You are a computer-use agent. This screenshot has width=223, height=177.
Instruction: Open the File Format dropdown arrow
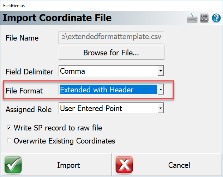[x=161, y=90]
